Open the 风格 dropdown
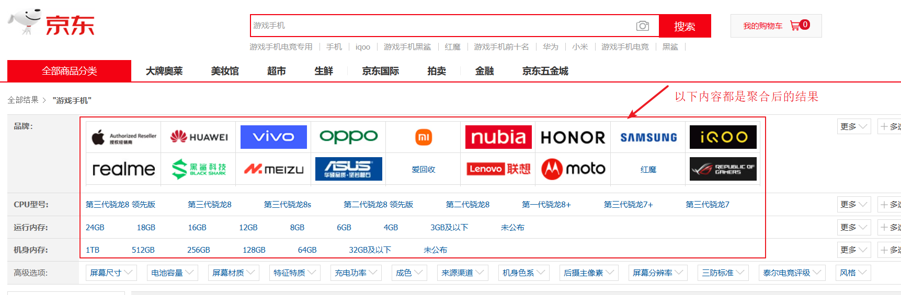Image resolution: width=901 pixels, height=295 pixels. [x=853, y=273]
